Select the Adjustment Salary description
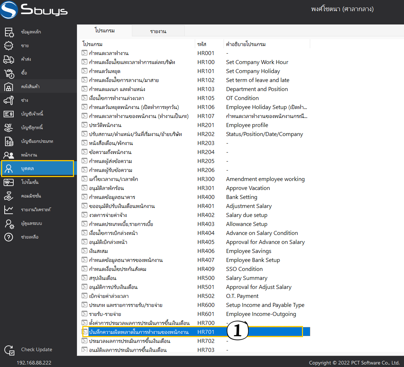404x367 pixels. click(249, 206)
